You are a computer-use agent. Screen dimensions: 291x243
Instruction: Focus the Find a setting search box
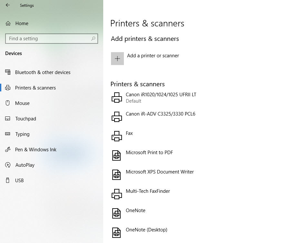pyautogui.click(x=51, y=39)
